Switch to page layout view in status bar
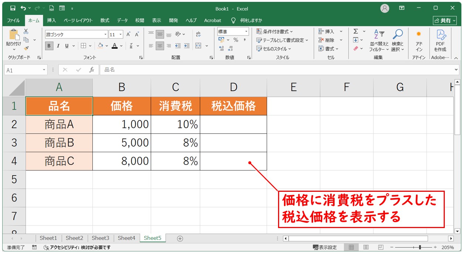Screen dimensions: 464x254 (x=366, y=247)
